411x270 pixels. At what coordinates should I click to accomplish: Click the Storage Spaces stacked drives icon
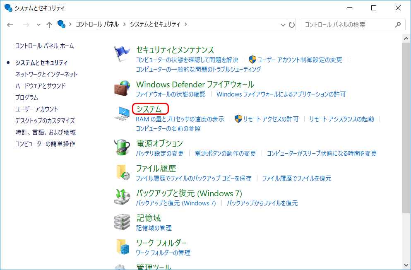pos(122,222)
